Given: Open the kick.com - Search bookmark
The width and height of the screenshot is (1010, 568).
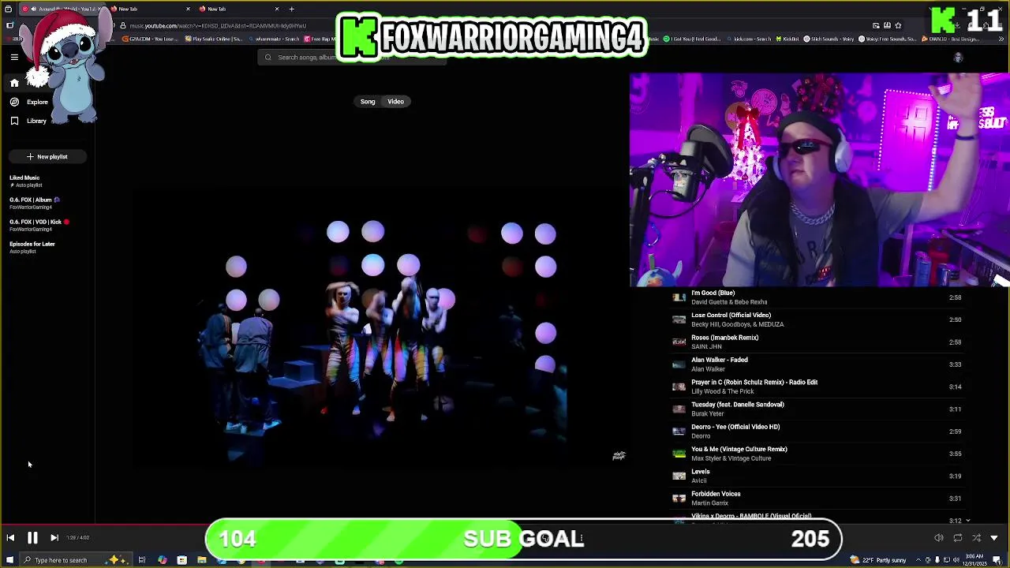Looking at the screenshot, I should pos(747,39).
